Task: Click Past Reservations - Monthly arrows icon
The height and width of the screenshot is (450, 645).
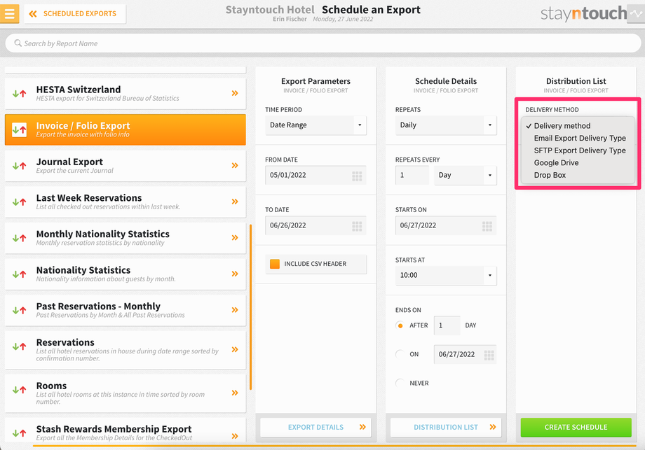Action: coord(20,311)
